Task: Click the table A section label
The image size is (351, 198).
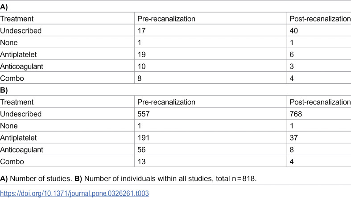Action: pyautogui.click(x=4, y=7)
